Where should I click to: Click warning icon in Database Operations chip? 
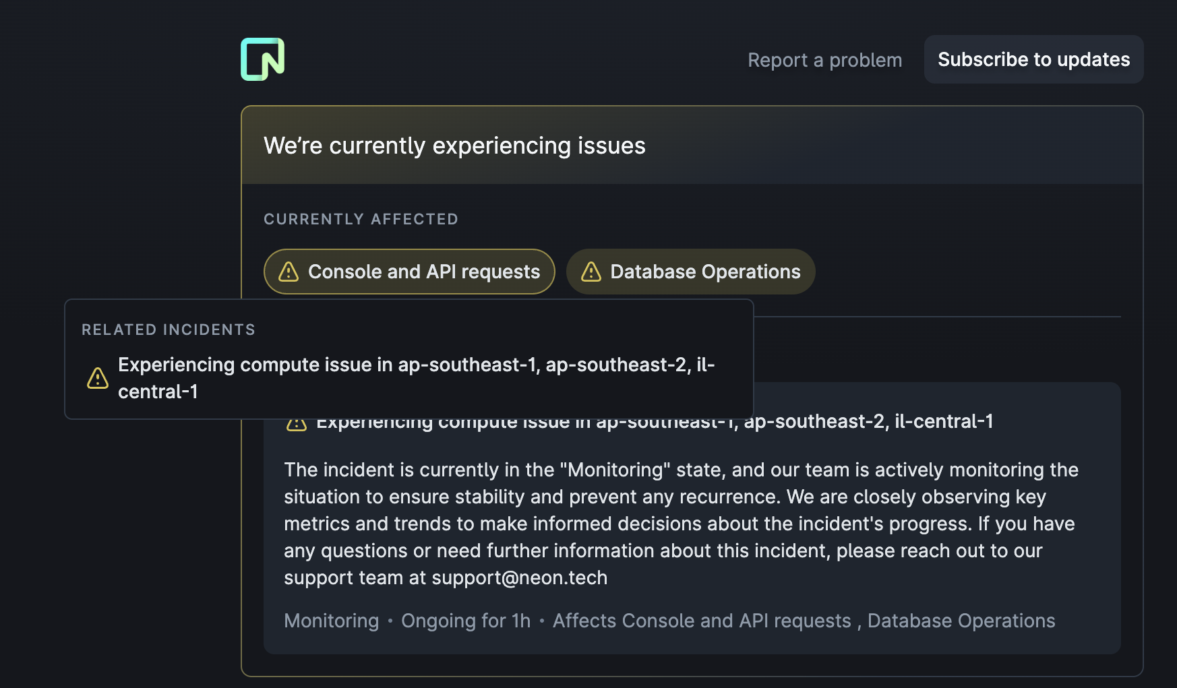point(591,272)
